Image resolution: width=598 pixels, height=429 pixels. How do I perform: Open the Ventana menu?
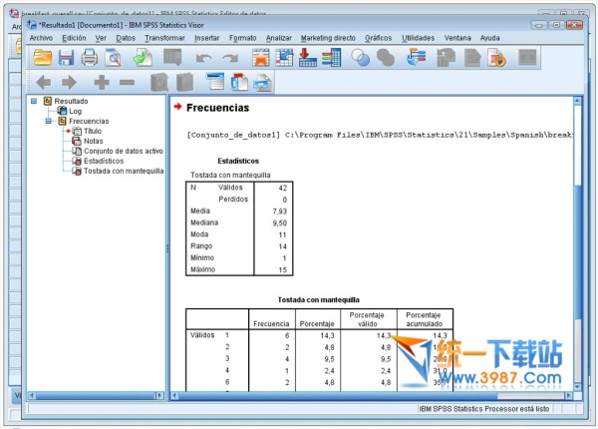[x=457, y=38]
